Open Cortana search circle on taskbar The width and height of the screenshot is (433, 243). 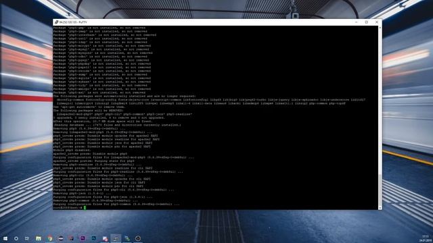(x=16, y=238)
